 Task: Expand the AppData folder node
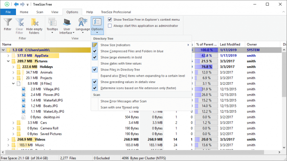[x=8, y=56]
